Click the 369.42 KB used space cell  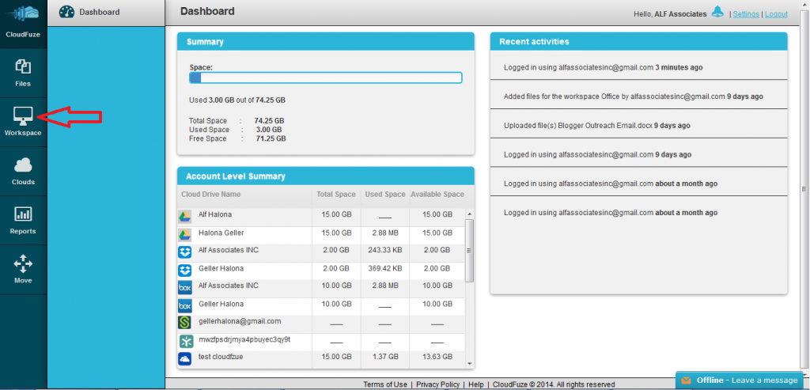click(385, 269)
